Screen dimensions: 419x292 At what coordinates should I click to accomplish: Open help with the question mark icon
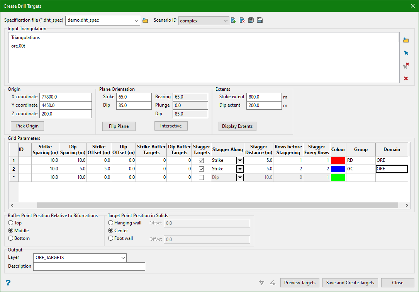(8, 283)
